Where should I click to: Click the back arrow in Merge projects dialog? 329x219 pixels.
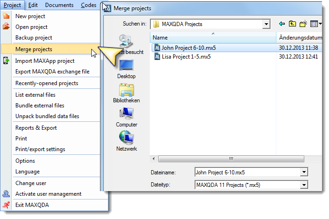tap(282, 24)
